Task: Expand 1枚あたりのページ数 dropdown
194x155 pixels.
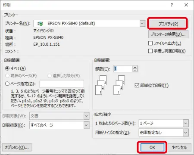Action: click(185, 123)
